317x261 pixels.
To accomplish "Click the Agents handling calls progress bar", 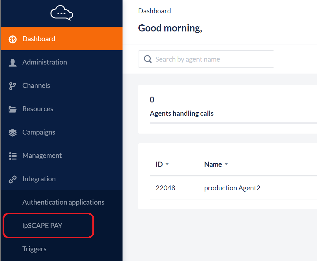I will (x=233, y=123).
